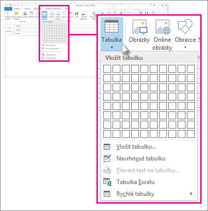Select the top-left cell of the enlarged table grid
This screenshot has height=211, width=208.
[x=107, y=69]
